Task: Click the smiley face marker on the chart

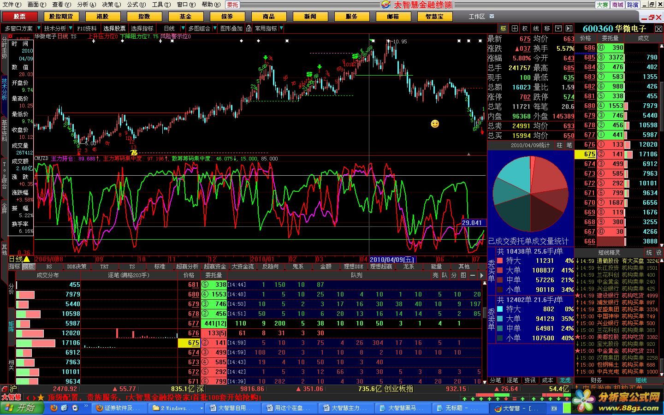Action: click(435, 124)
